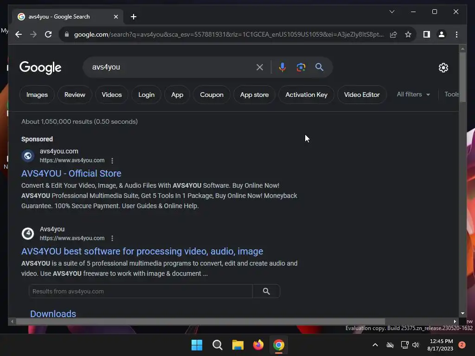The height and width of the screenshot is (356, 475).
Task: Go to Google home via logo
Action: click(40, 68)
